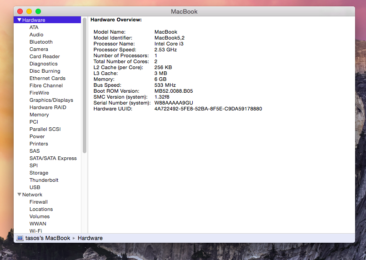Select the Serial Number value text

pyautogui.click(x=174, y=103)
